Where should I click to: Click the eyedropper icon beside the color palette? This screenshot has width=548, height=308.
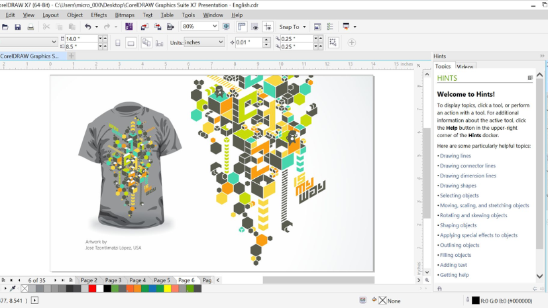13,289
